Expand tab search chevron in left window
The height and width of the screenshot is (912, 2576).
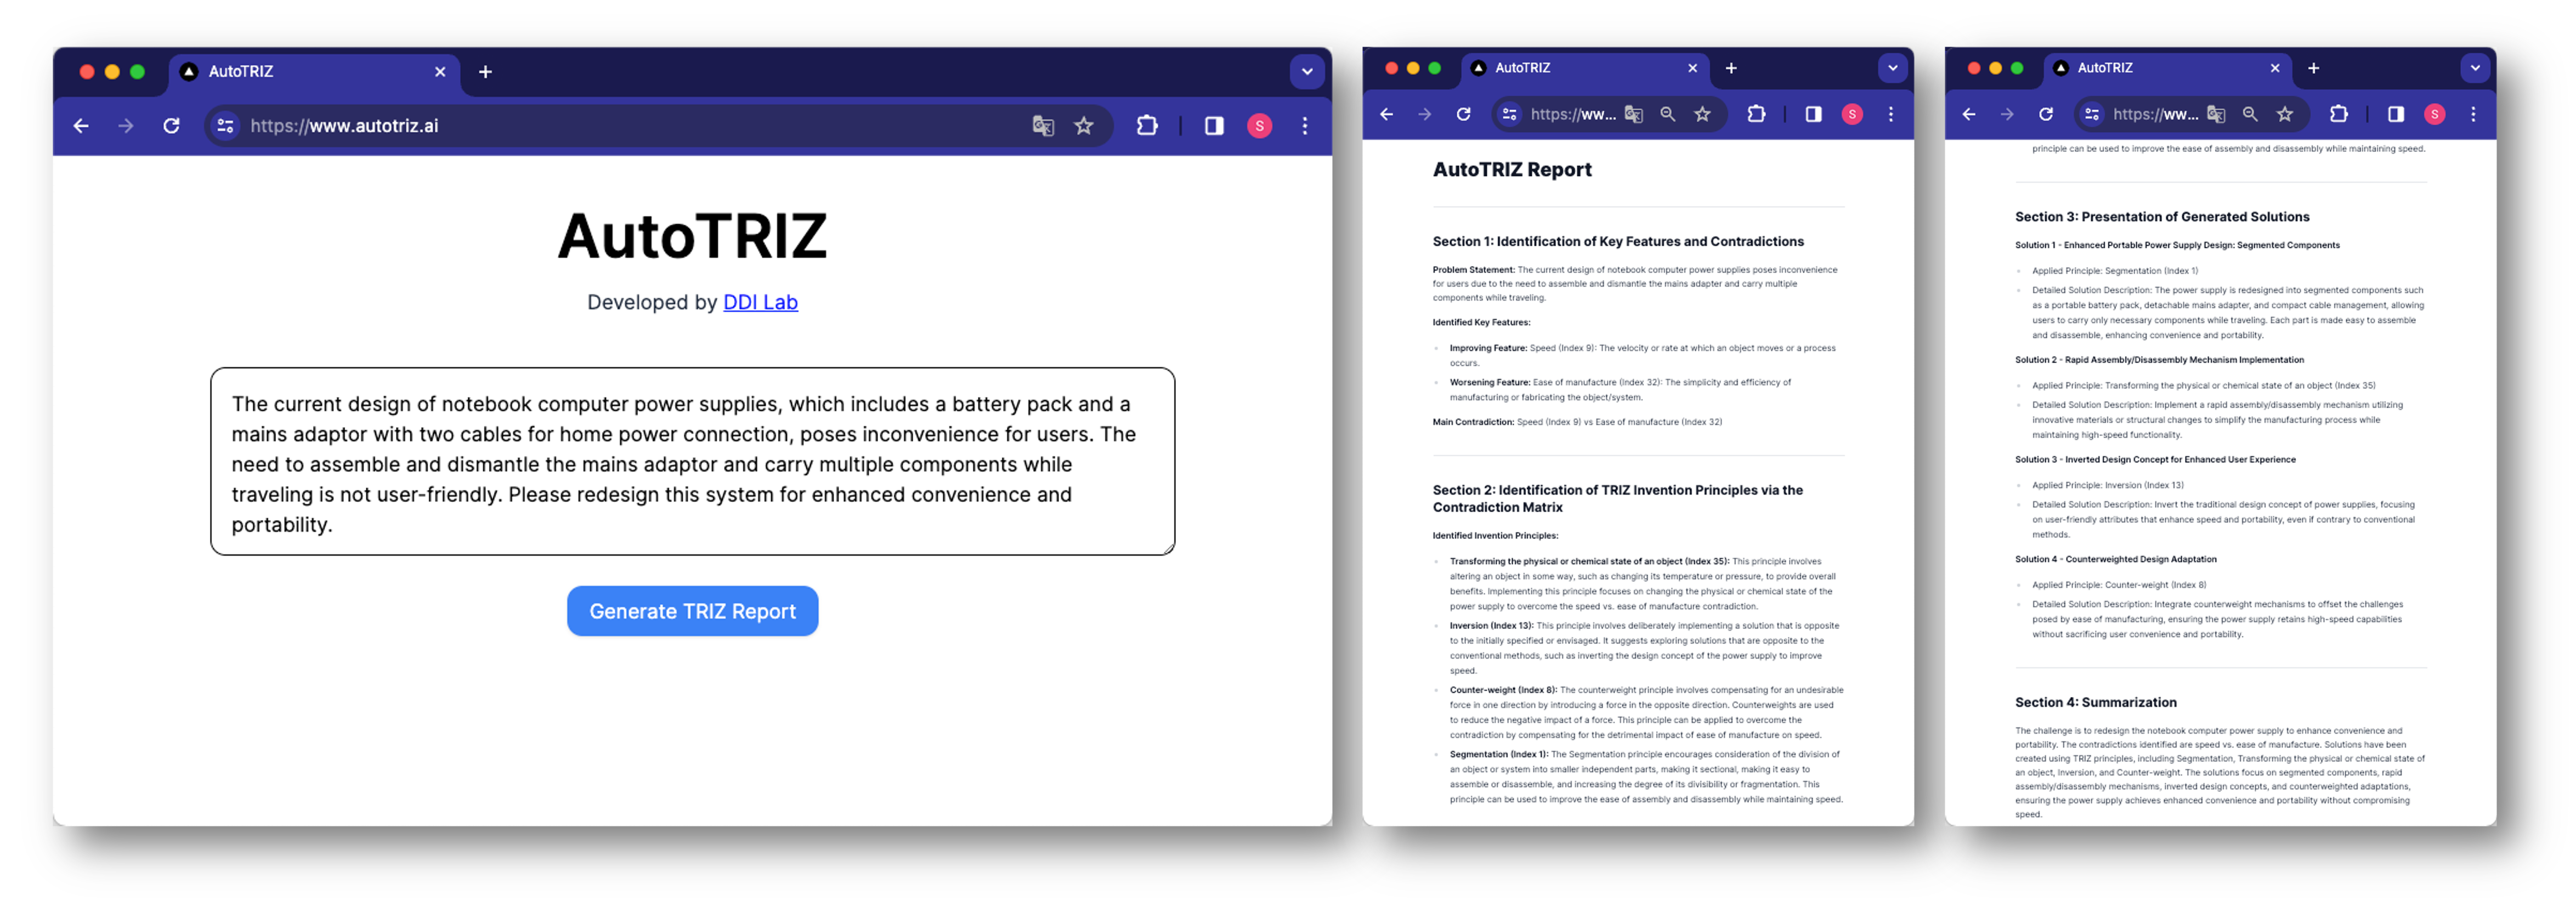pyautogui.click(x=1307, y=72)
